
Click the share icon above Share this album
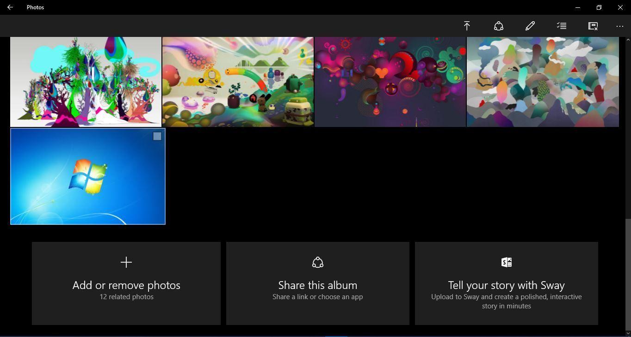click(x=318, y=262)
